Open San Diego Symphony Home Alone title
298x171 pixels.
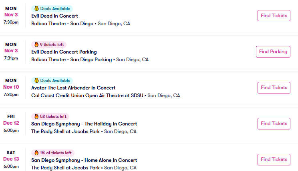tap(84, 160)
